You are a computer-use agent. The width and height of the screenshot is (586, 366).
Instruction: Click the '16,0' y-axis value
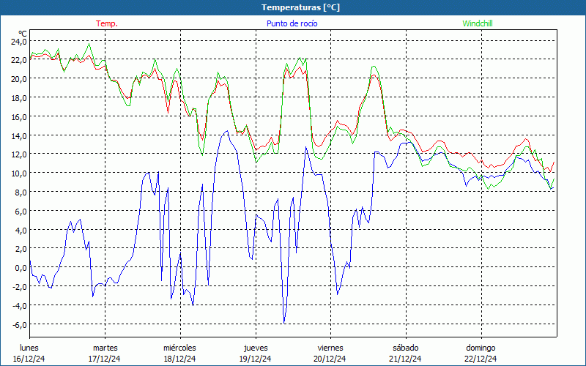(x=19, y=117)
